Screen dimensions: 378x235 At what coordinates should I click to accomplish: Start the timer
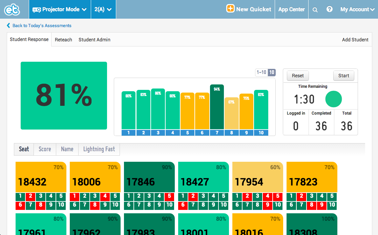pyautogui.click(x=343, y=76)
